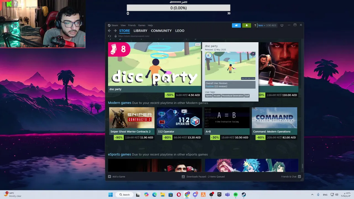354x199 pixels.
Task: Click the Arcade user tag
Action: (x=217, y=96)
